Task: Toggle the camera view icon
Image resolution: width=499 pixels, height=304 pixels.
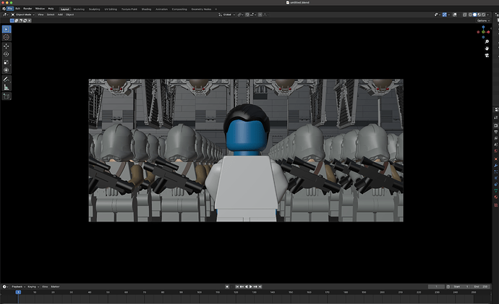Action: pos(487,56)
